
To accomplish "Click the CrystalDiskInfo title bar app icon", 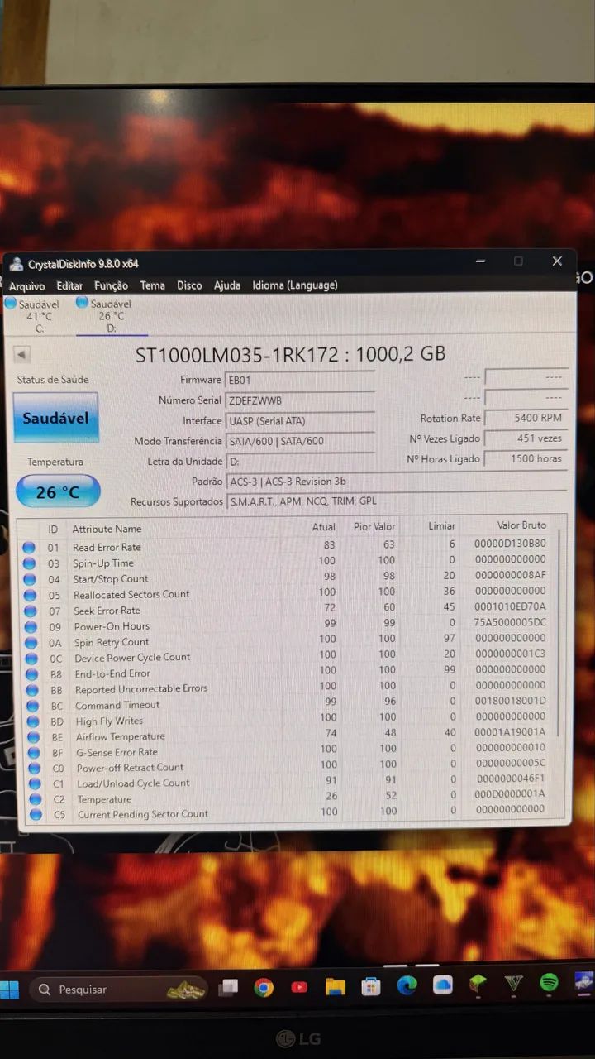I will point(17,263).
